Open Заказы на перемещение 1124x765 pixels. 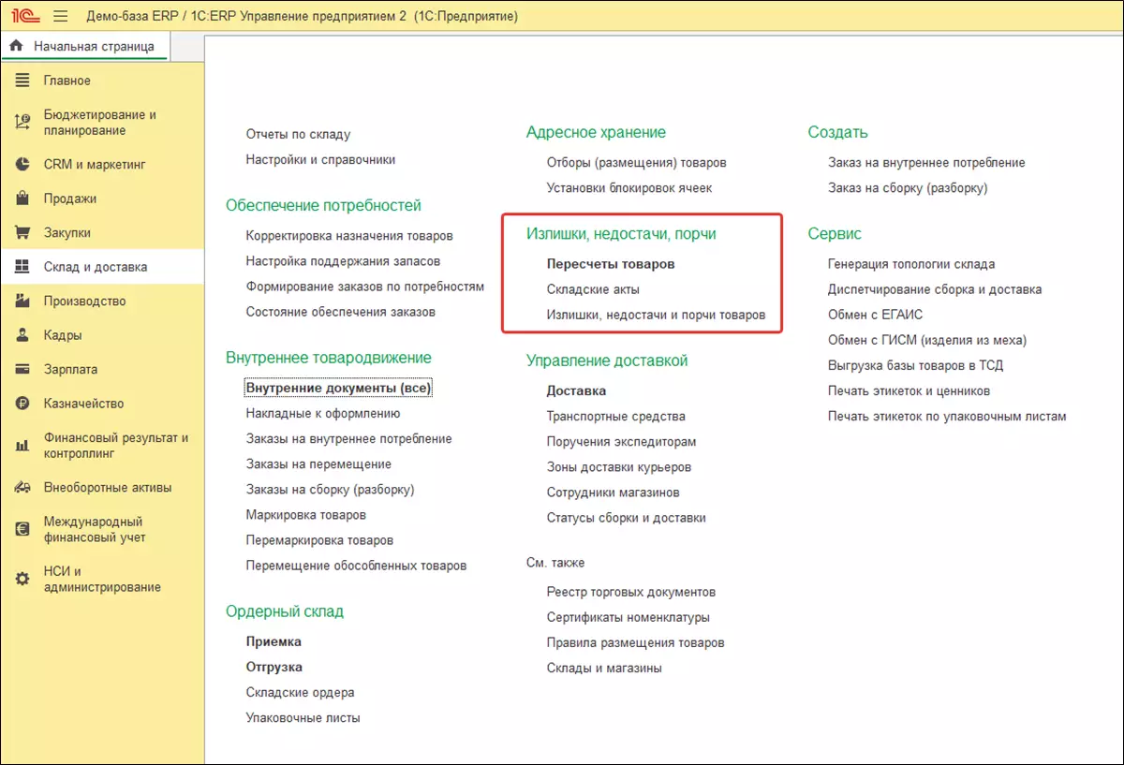coord(318,464)
